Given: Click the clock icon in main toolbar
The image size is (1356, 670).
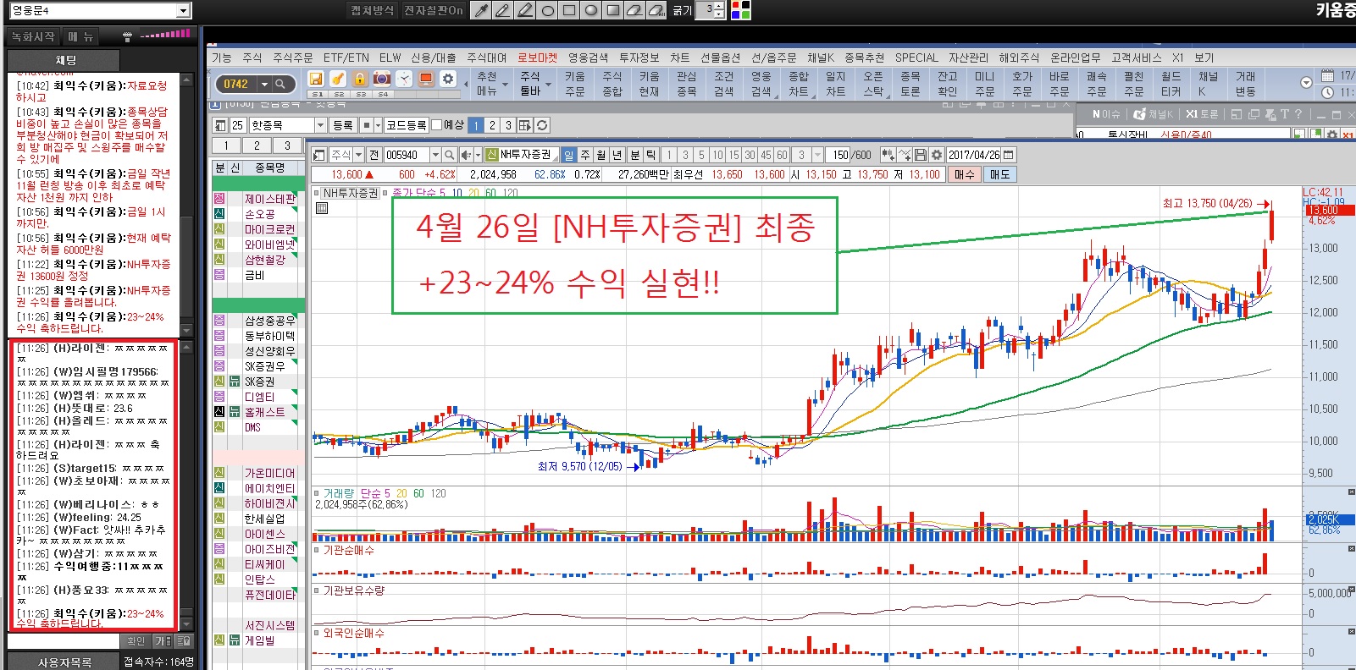Looking at the screenshot, I should click(x=404, y=80).
